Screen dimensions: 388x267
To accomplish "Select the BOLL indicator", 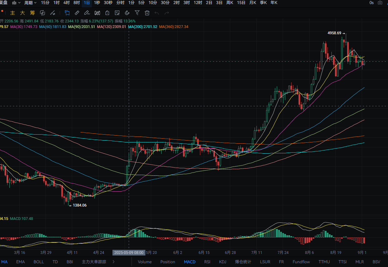I will tap(39, 262).
